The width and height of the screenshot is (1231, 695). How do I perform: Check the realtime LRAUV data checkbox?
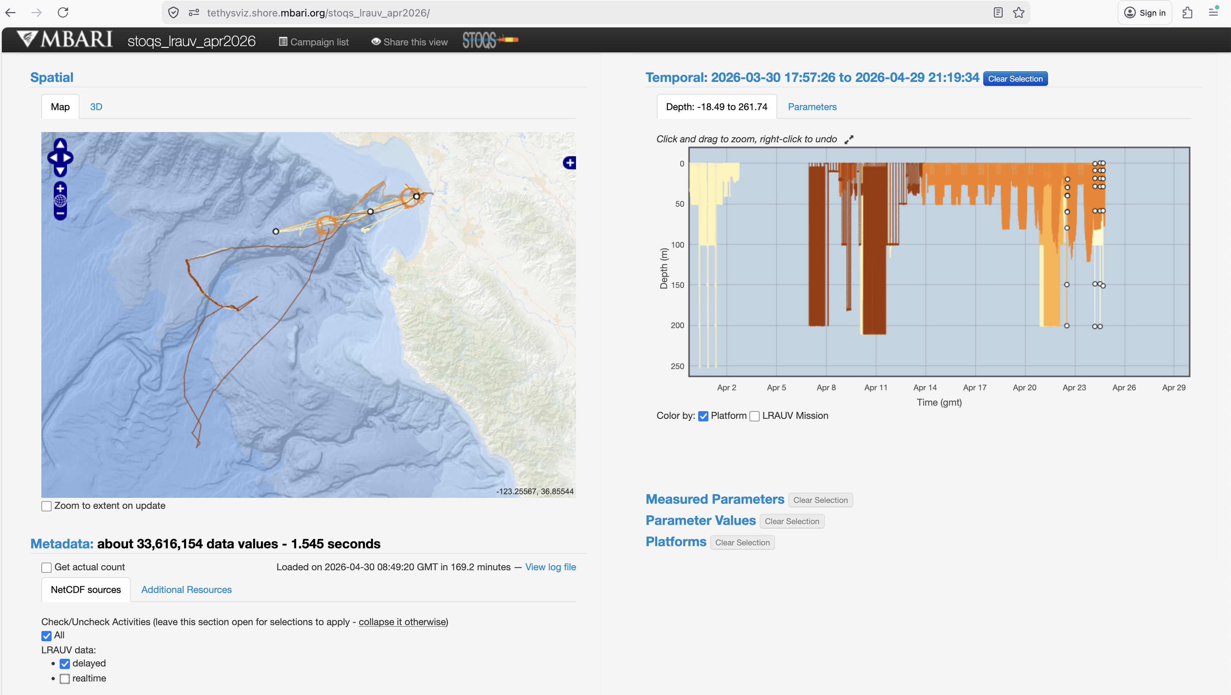coord(64,679)
